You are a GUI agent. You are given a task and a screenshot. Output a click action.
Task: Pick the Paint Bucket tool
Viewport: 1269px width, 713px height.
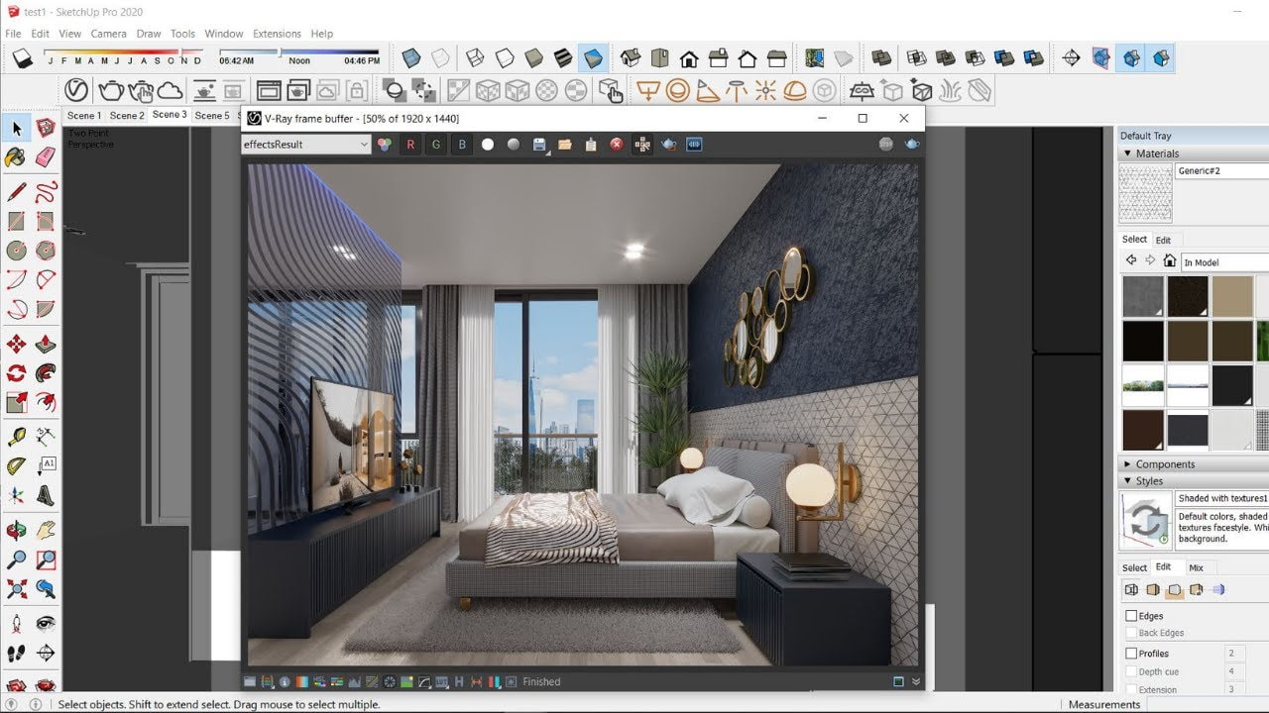[x=16, y=157]
